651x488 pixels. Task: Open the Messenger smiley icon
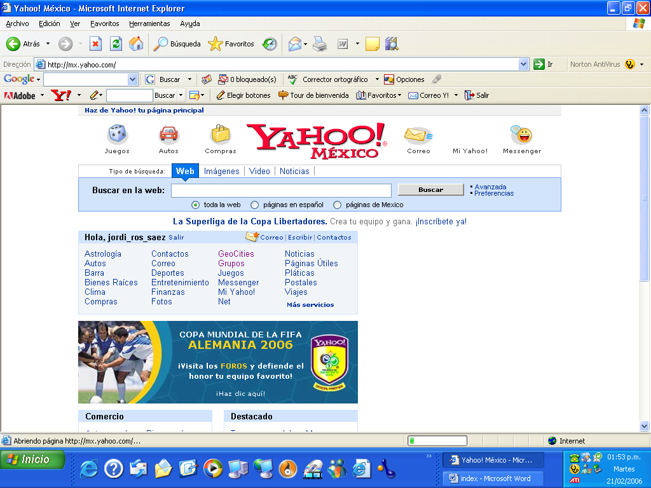(521, 134)
